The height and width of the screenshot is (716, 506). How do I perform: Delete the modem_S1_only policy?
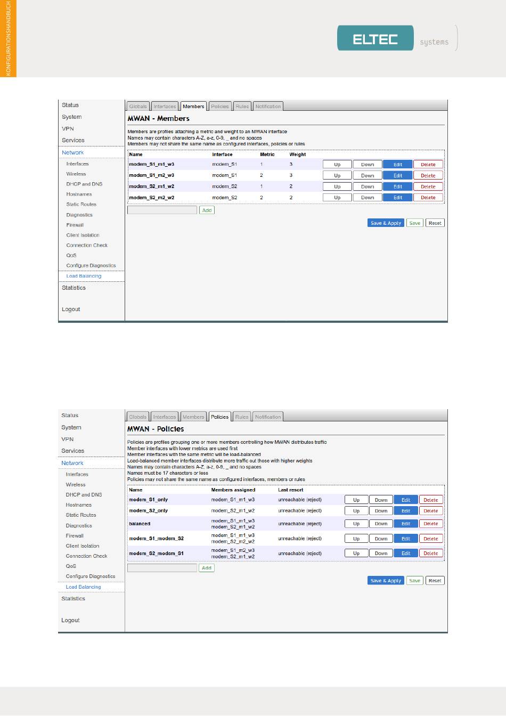pyautogui.click(x=430, y=500)
